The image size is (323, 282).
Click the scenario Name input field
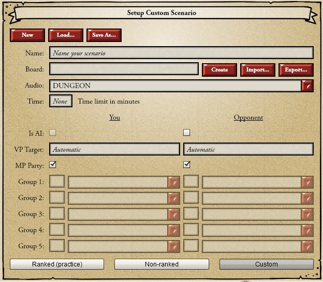pos(181,53)
